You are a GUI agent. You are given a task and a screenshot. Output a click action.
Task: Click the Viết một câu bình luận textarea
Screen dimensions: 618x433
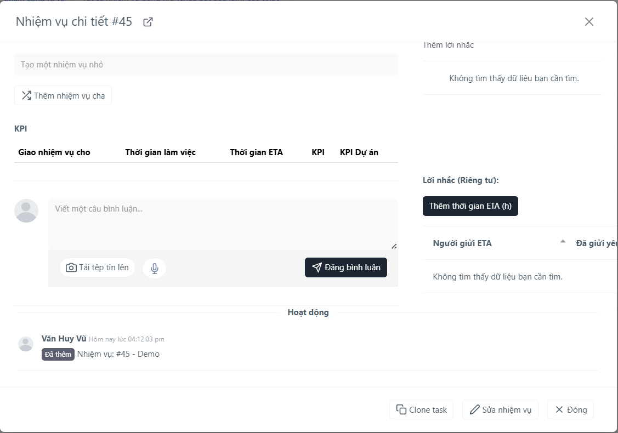pos(223,224)
